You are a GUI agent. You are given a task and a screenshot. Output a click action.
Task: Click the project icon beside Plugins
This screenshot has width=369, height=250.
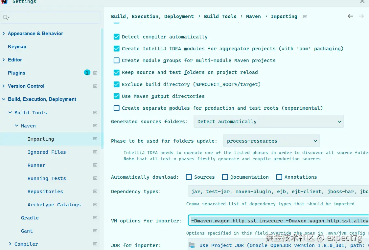[x=95, y=73]
